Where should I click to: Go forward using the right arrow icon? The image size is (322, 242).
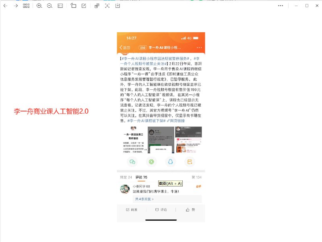[x=16, y=6]
